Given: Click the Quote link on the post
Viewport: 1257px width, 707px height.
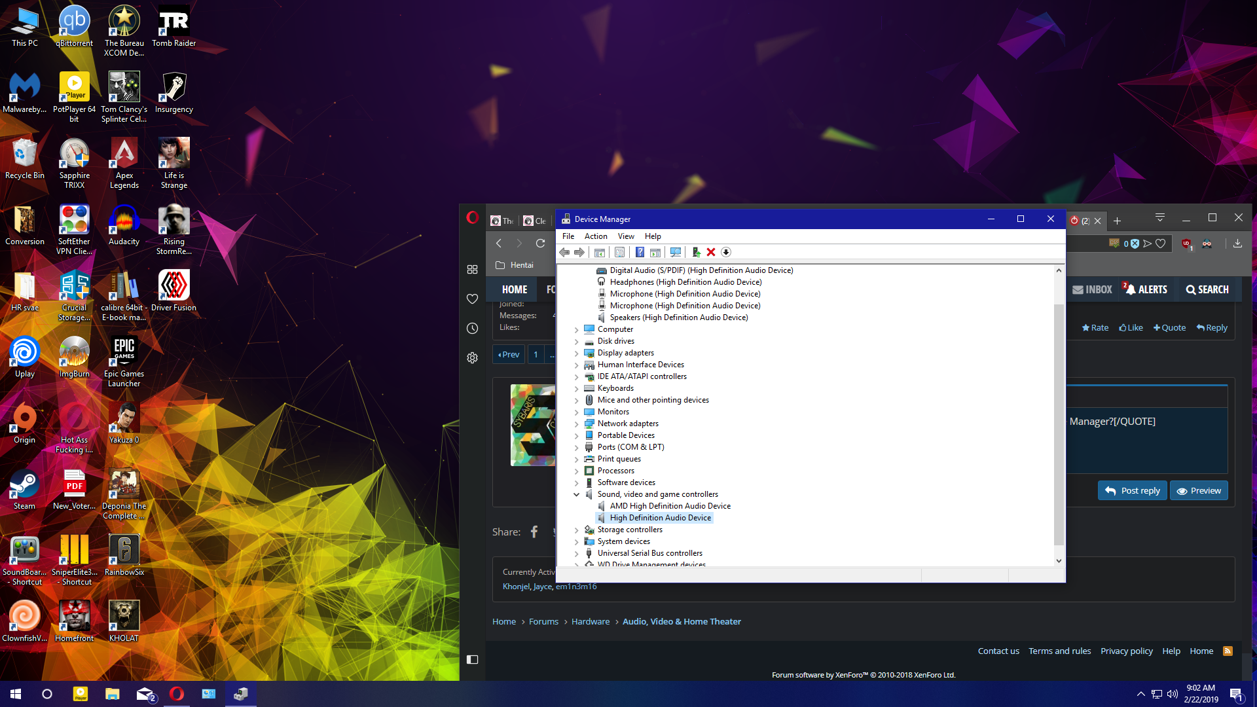Looking at the screenshot, I should (1169, 328).
